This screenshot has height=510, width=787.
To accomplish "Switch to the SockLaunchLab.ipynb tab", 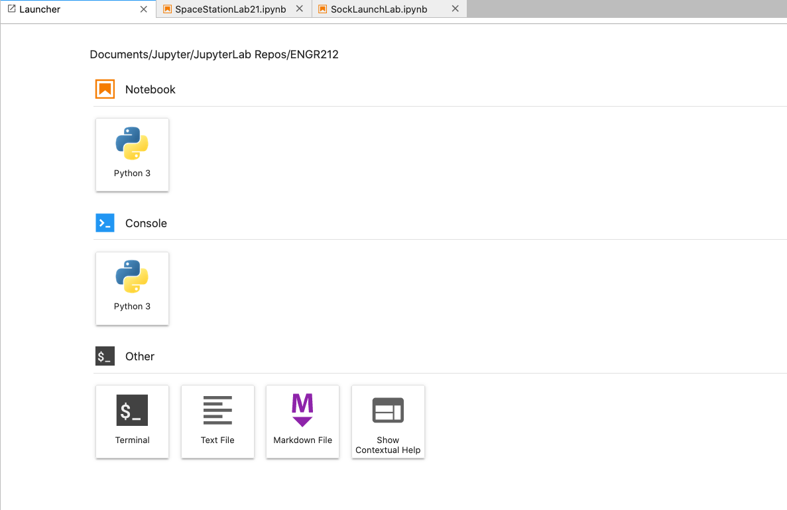I will pyautogui.click(x=379, y=9).
